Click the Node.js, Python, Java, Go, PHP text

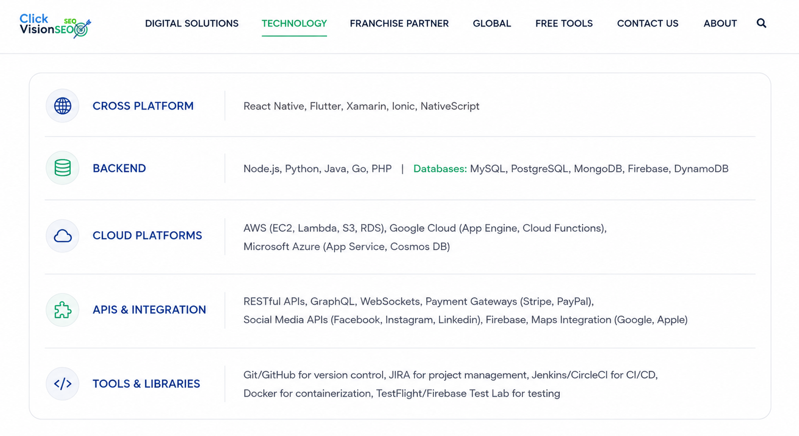coord(318,169)
